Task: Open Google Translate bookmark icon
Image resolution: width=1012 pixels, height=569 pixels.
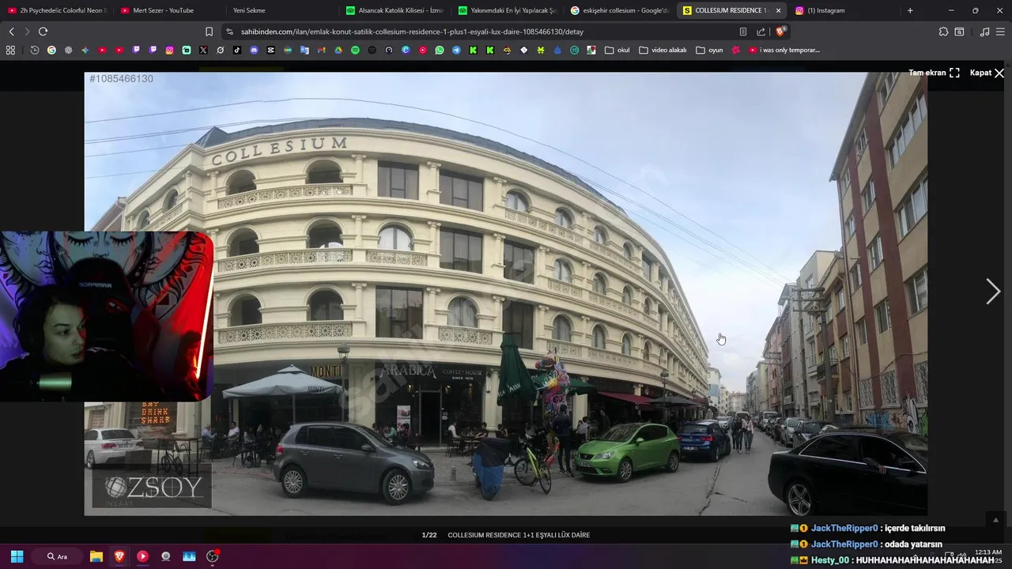Action: pos(304,50)
